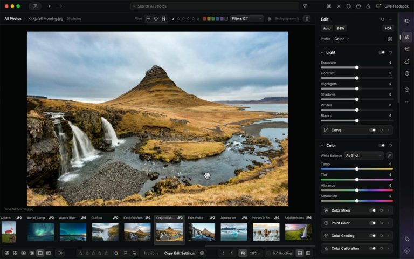Click Copy Edit Settings
Image resolution: width=414 pixels, height=259 pixels.
click(x=180, y=253)
